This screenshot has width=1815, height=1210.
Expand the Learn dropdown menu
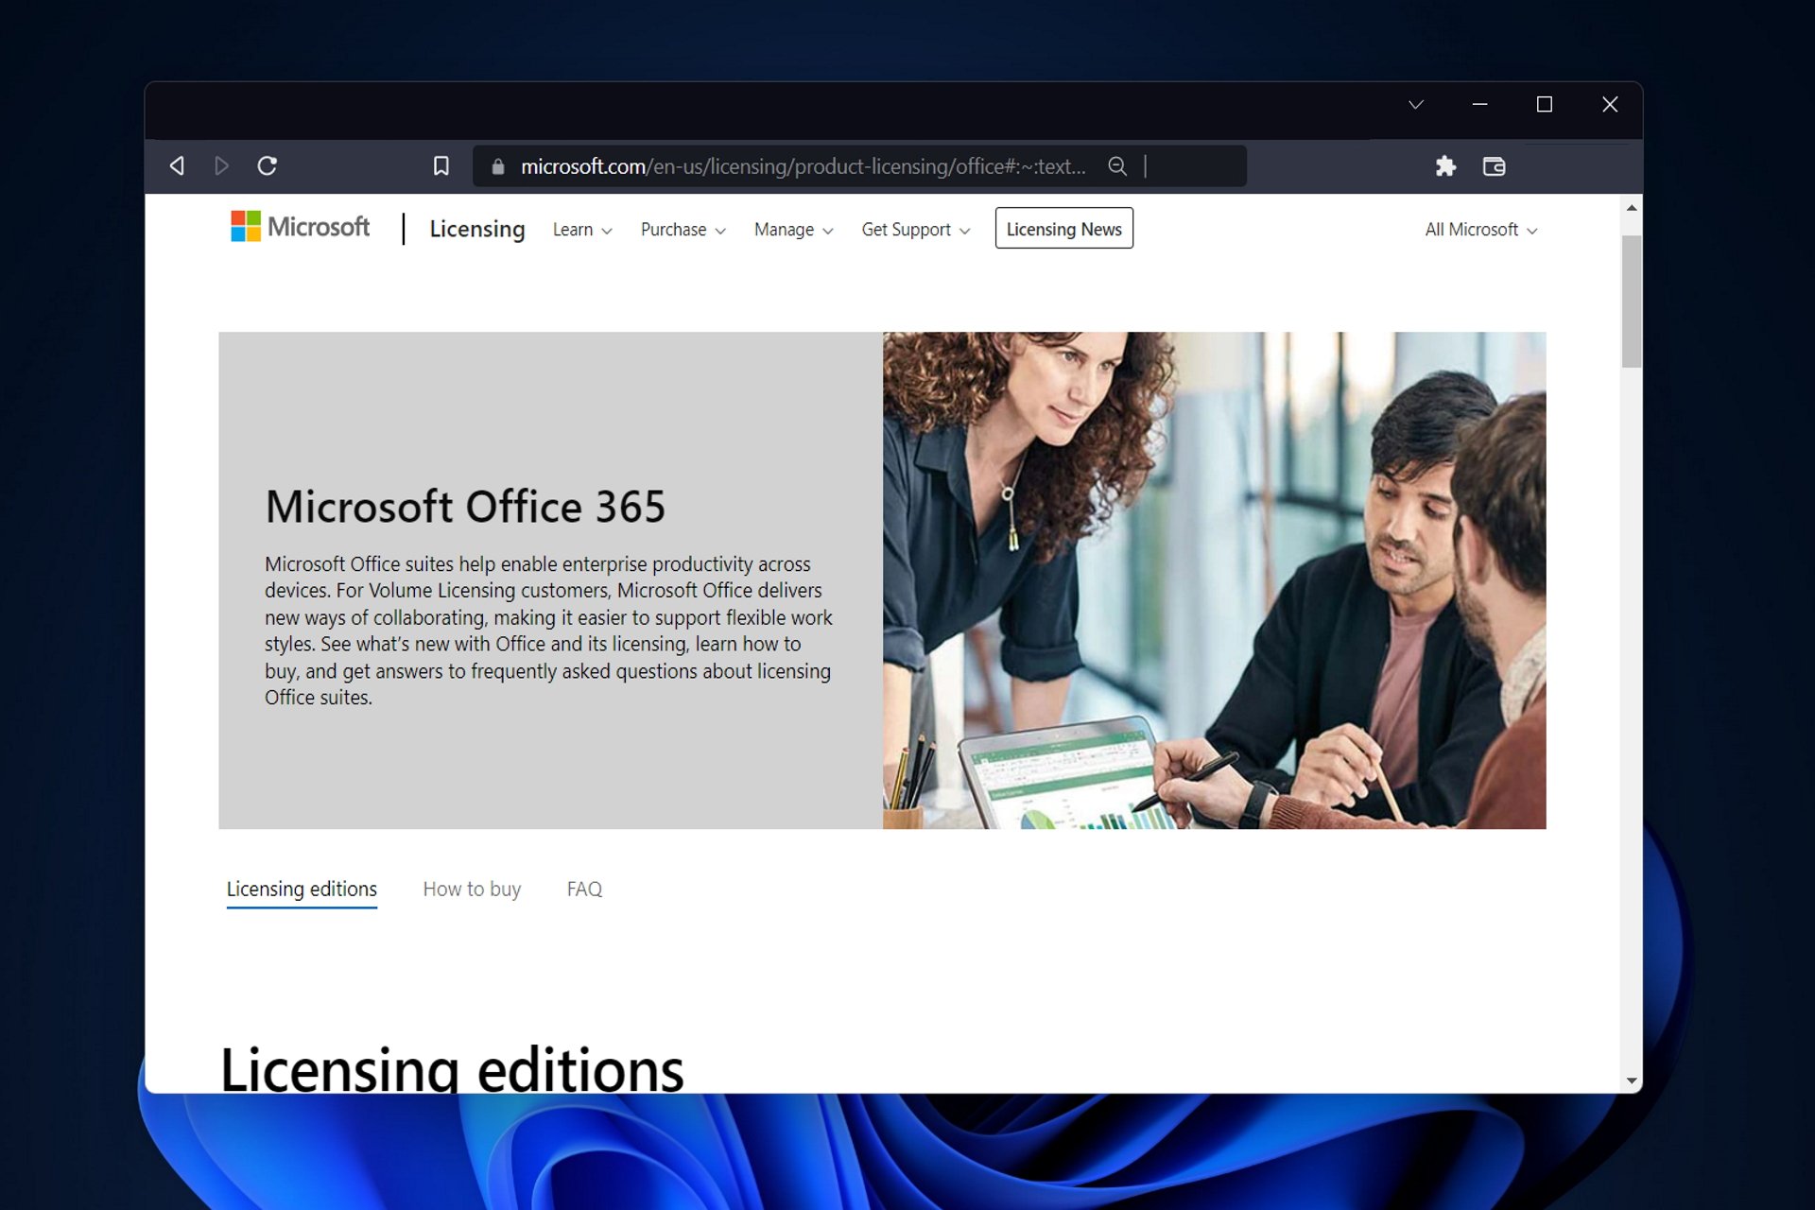coord(582,230)
